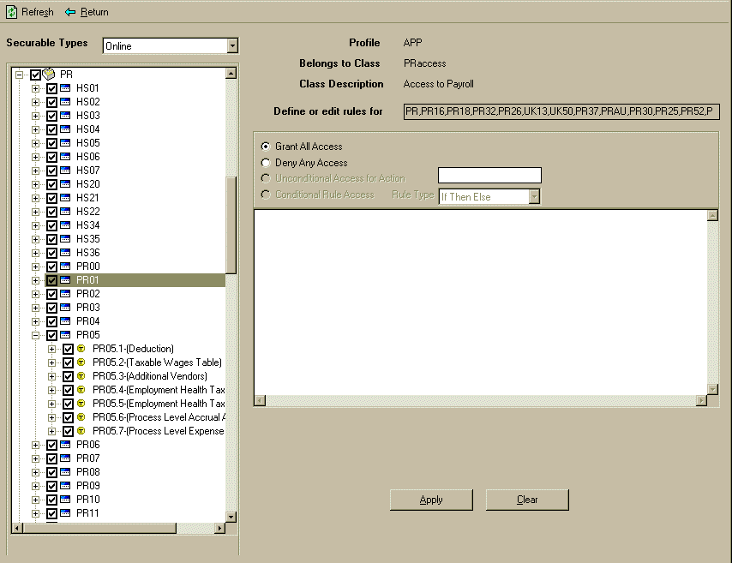Click the form icon next to highlighted PR01
The width and height of the screenshot is (732, 563).
pyautogui.click(x=66, y=280)
